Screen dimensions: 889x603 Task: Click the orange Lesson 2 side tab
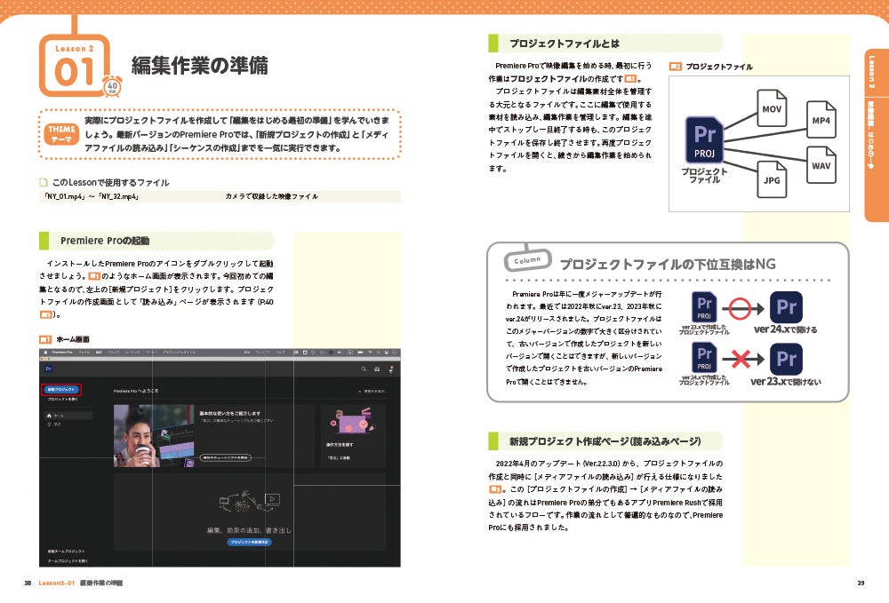coord(876,135)
